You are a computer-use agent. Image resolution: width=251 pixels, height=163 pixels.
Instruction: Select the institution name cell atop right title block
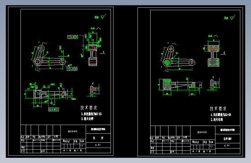pyautogui.click(x=228, y=130)
